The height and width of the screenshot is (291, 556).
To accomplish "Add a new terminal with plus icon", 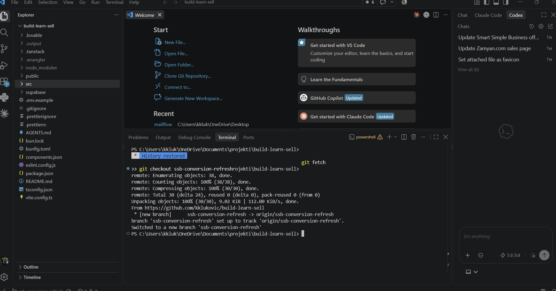I will 389,137.
